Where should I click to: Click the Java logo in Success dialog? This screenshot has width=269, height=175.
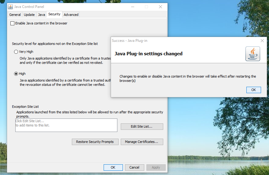[253, 54]
